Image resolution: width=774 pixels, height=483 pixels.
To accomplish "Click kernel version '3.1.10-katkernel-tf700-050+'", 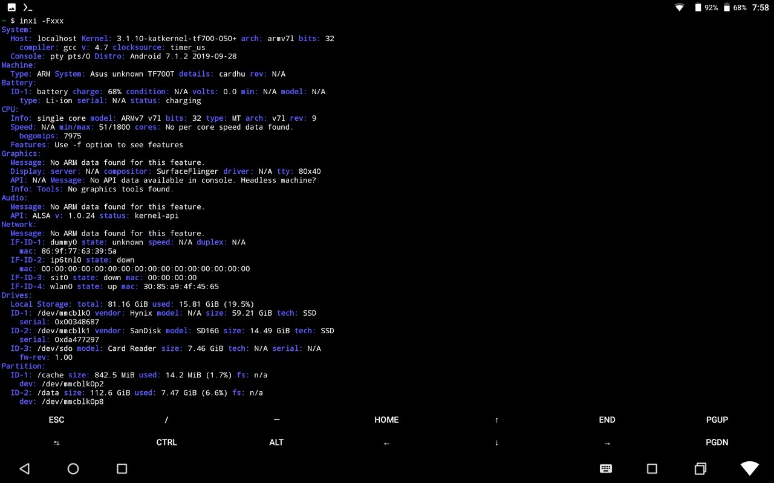I will click(x=177, y=39).
